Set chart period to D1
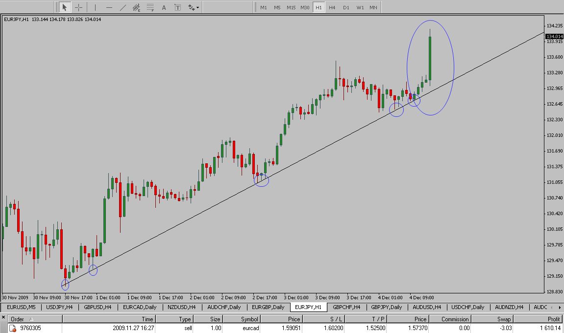 (346, 7)
